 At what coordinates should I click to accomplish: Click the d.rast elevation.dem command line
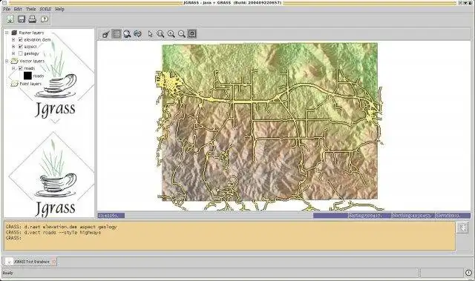(61, 227)
